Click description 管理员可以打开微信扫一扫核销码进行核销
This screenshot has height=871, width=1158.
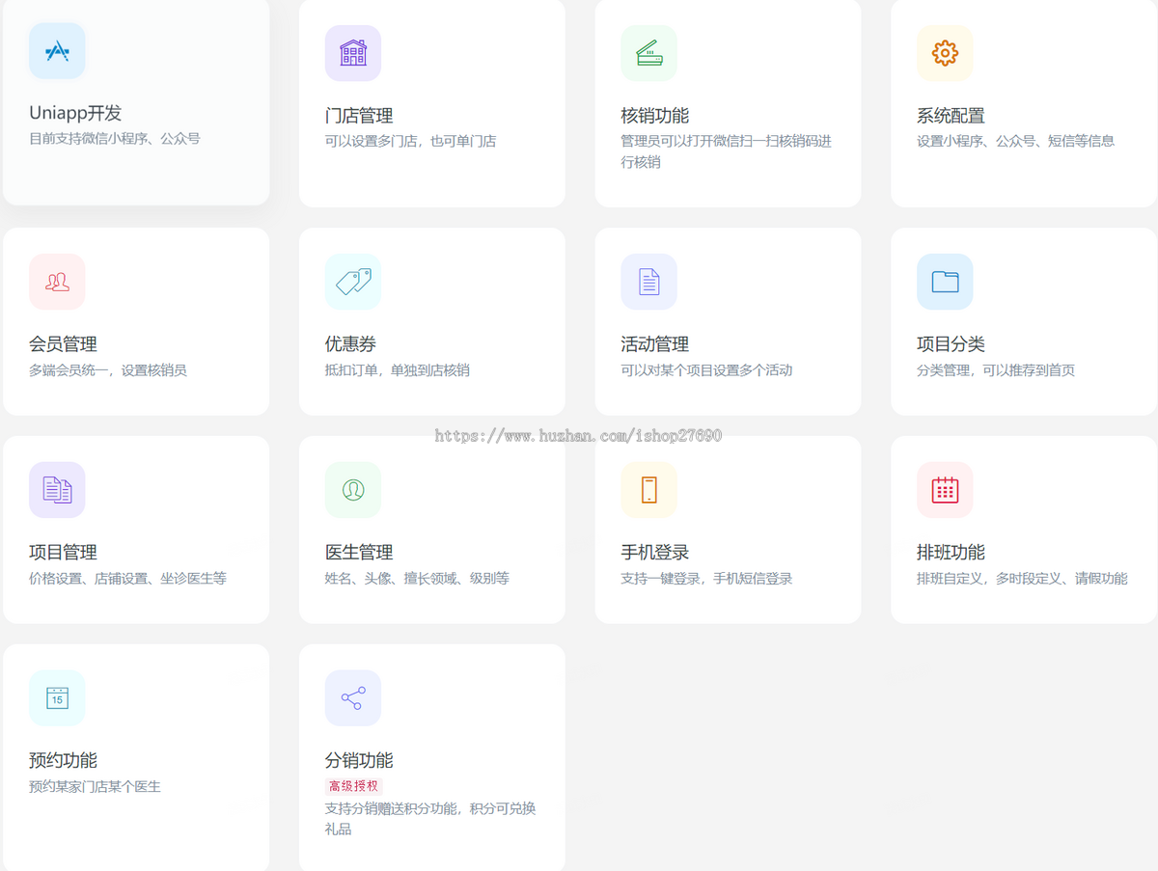(x=727, y=151)
